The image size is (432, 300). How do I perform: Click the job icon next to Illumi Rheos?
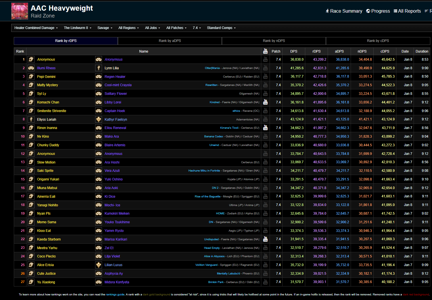coord(31,68)
